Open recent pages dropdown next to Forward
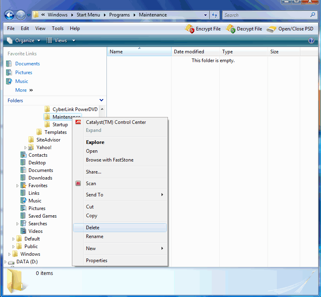Screen dimensions: 321x297 click(x=29, y=15)
